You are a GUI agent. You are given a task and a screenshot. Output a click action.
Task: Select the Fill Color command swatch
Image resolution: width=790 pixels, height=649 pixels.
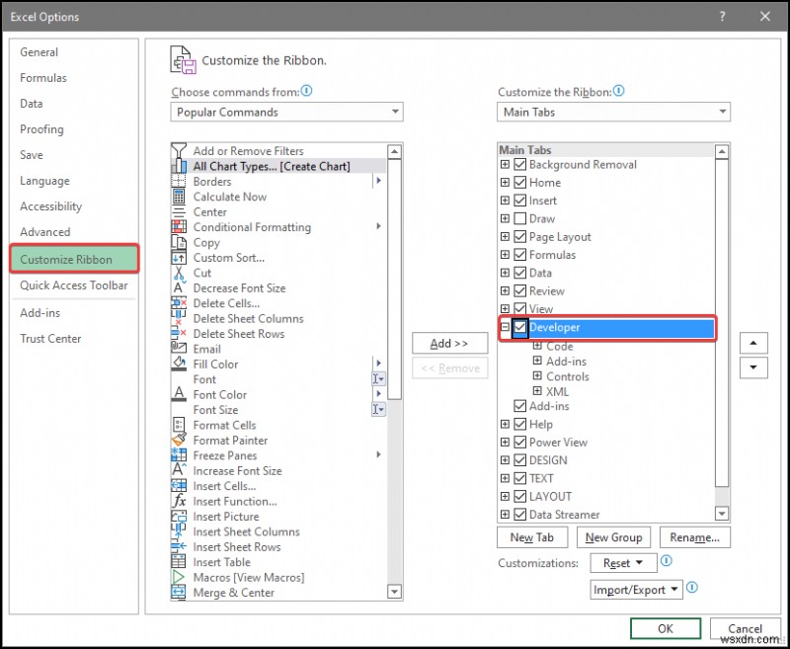click(x=182, y=365)
